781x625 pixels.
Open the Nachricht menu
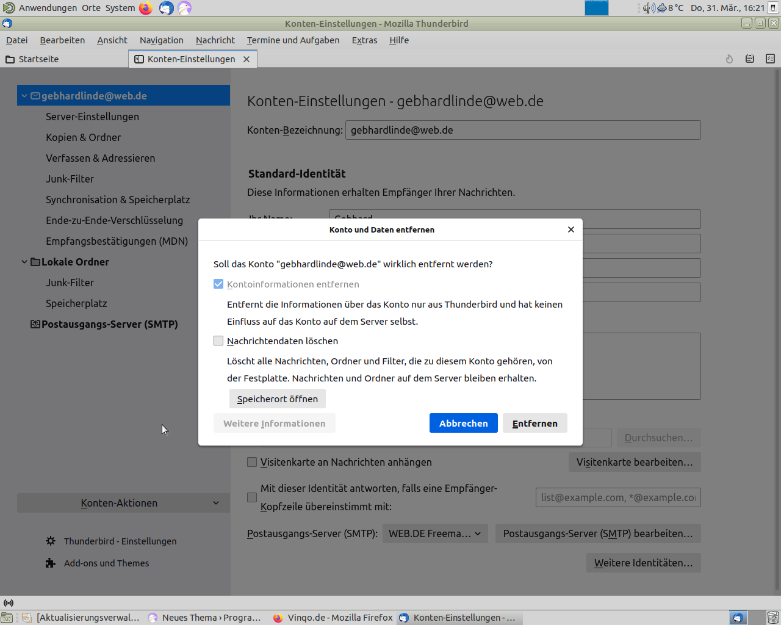click(x=215, y=40)
